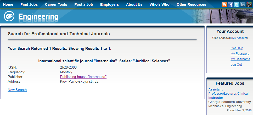
Task: Open the Facebook social icon
Action: point(230,5)
